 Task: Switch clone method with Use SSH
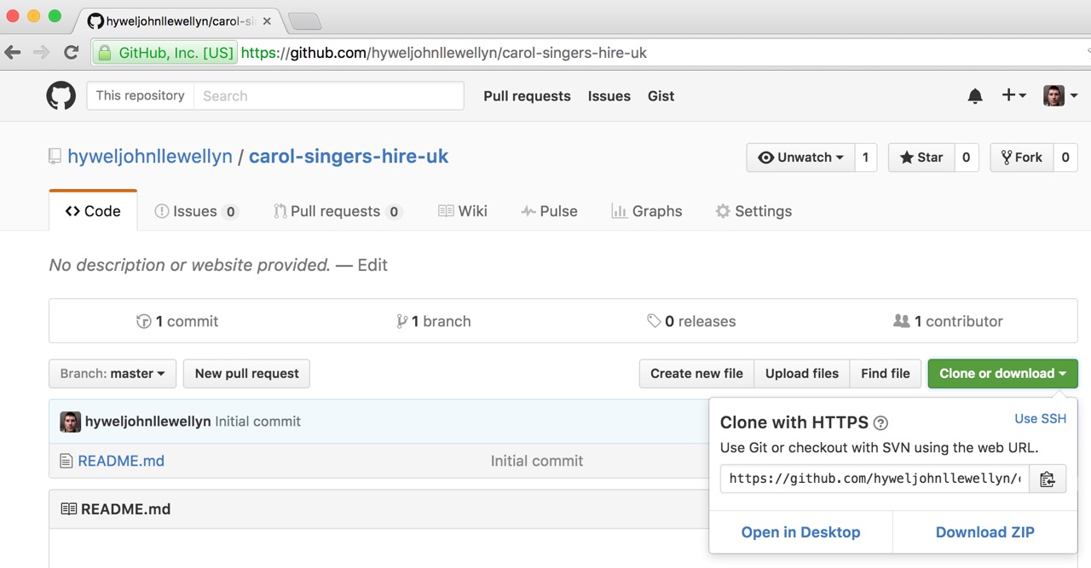pos(1040,419)
